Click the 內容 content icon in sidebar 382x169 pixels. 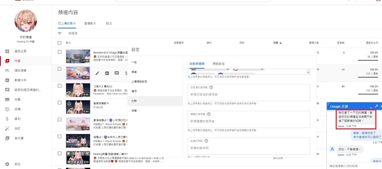click(7, 61)
